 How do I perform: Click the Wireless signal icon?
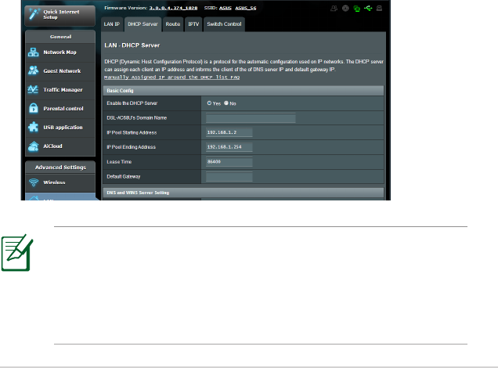(34, 182)
